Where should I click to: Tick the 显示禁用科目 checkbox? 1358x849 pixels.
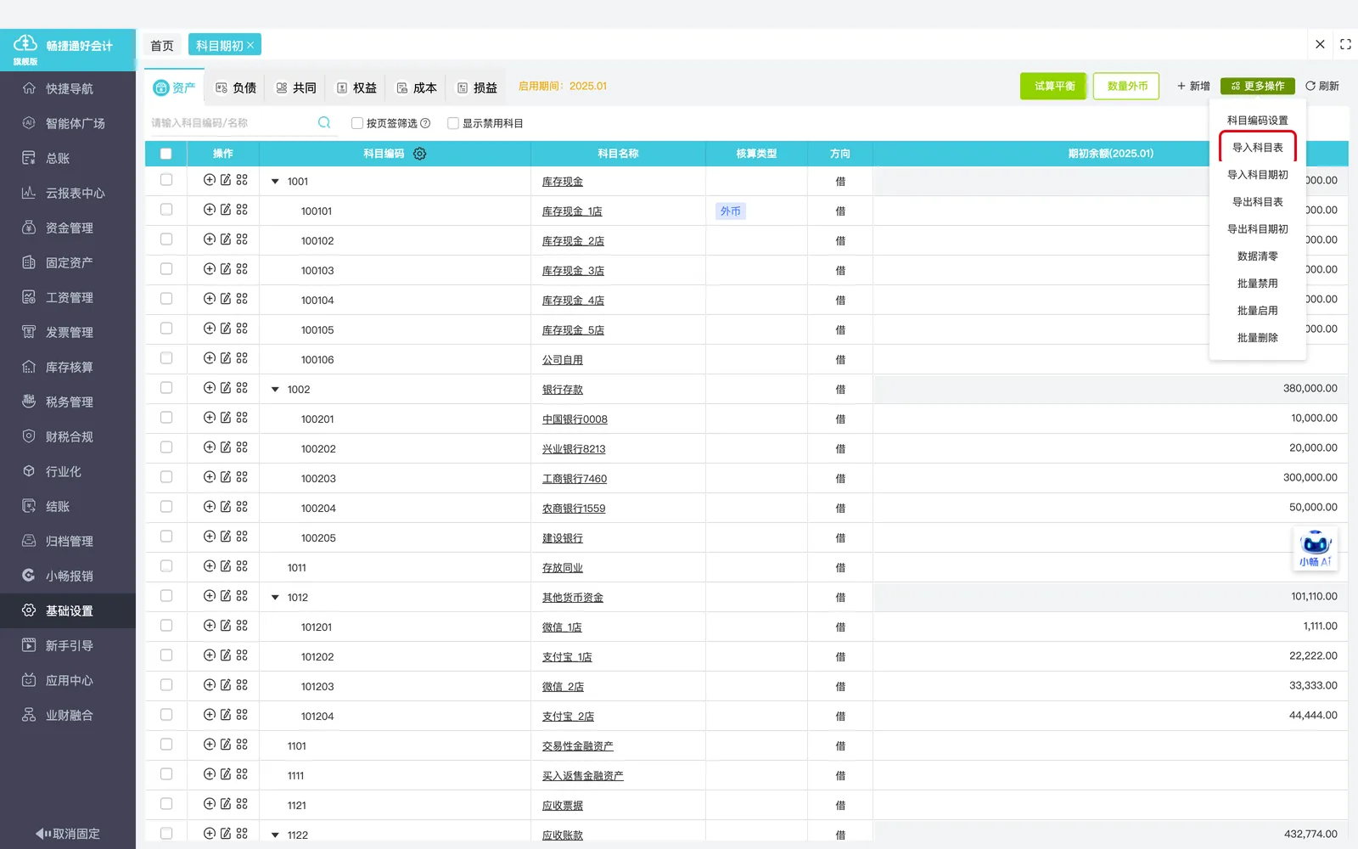point(453,123)
